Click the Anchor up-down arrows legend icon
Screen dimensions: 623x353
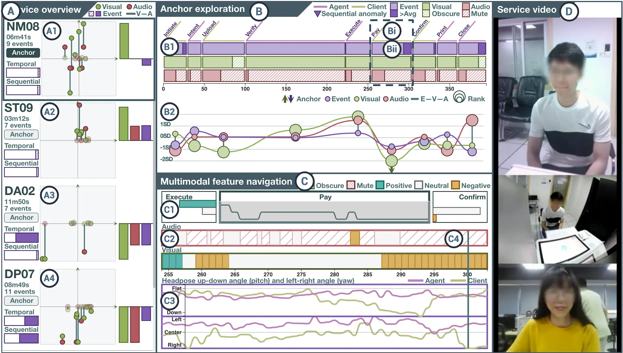[x=288, y=99]
